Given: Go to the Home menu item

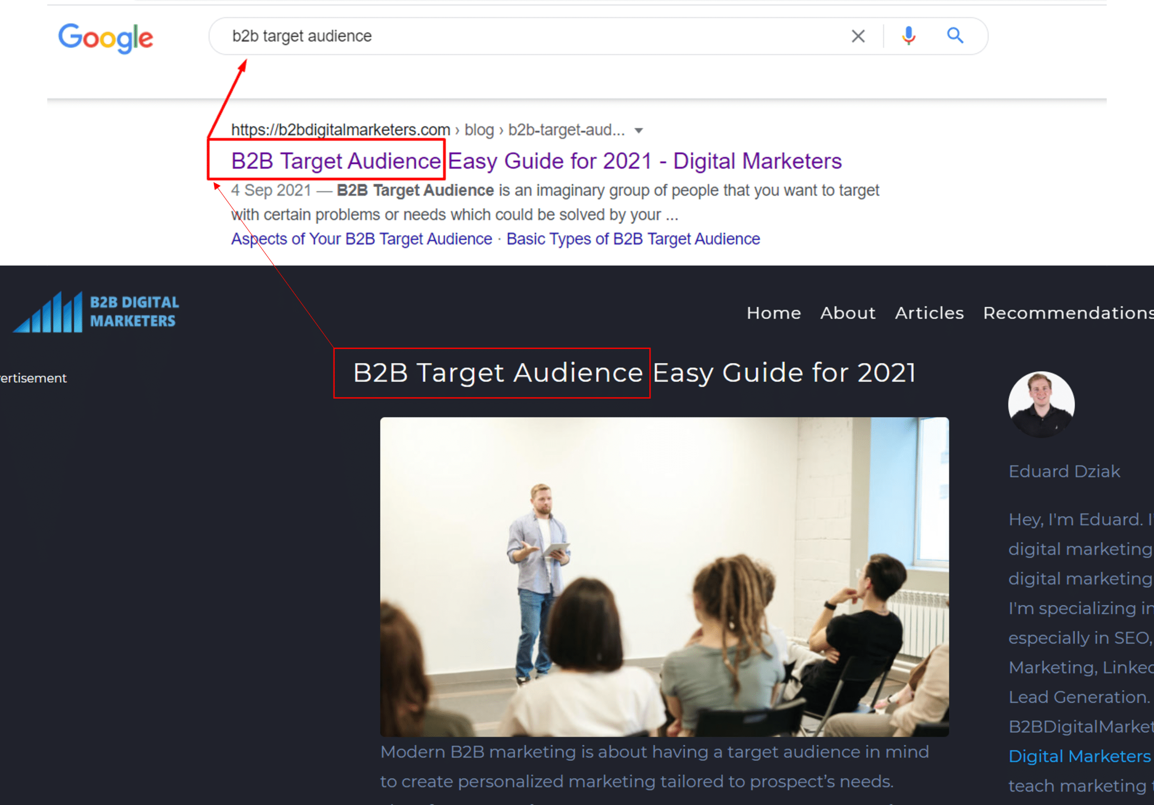Looking at the screenshot, I should tap(774, 313).
